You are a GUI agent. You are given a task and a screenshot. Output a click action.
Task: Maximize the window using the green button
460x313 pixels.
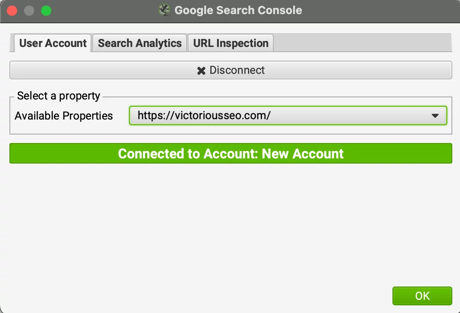coord(46,11)
